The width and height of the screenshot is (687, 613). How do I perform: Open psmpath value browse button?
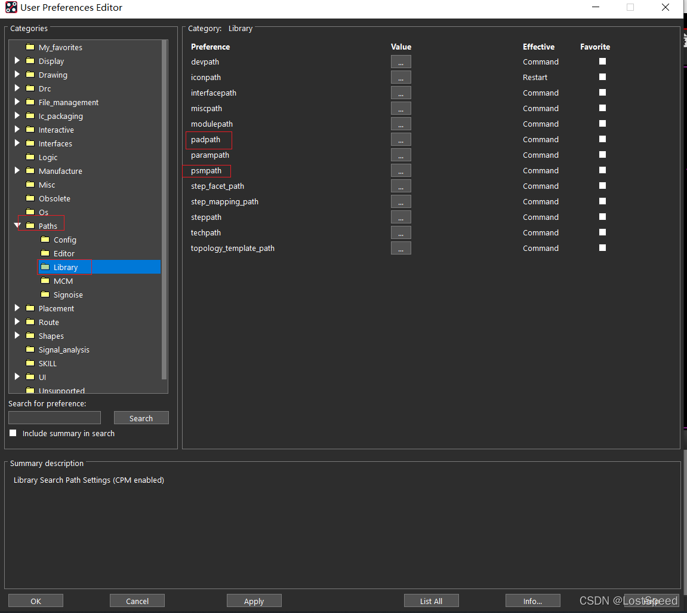point(401,171)
